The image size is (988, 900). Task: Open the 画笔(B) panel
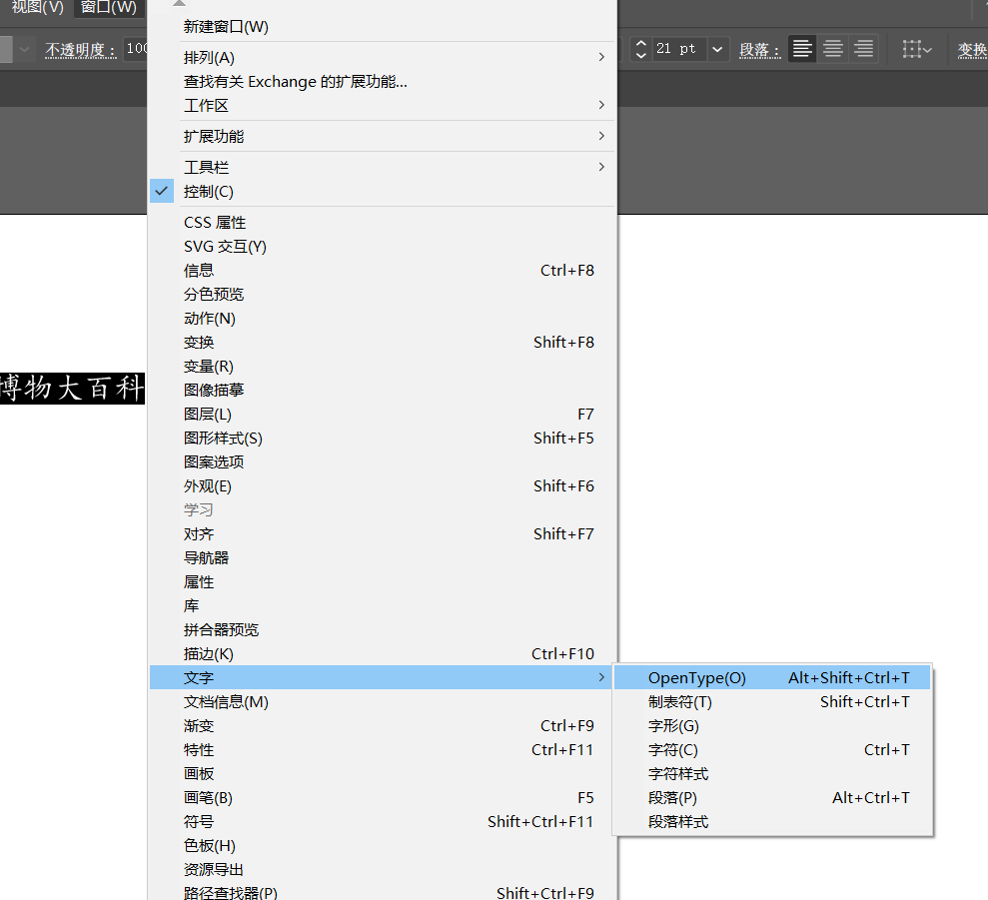[x=382, y=797]
